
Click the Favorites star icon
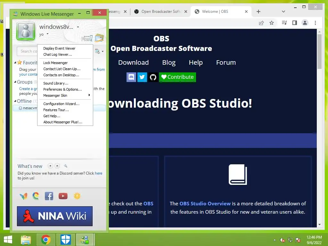point(20,62)
